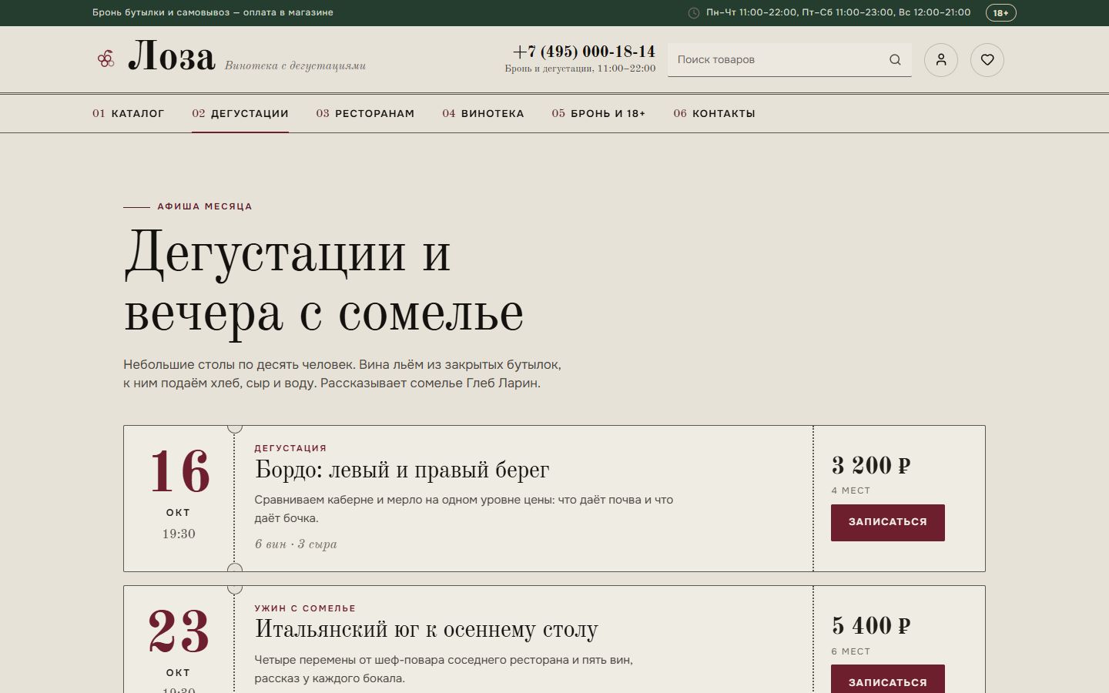Click the Ужин с сомелье category label

point(305,608)
